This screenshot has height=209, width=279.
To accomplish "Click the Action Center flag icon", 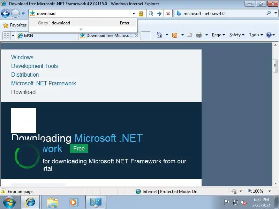I will pyautogui.click(x=227, y=202).
